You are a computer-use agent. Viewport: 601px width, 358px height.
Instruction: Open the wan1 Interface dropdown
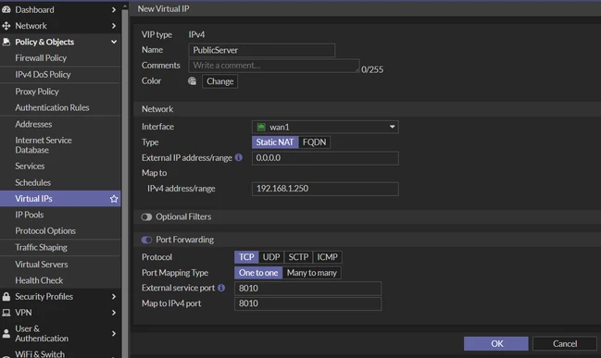(x=325, y=127)
